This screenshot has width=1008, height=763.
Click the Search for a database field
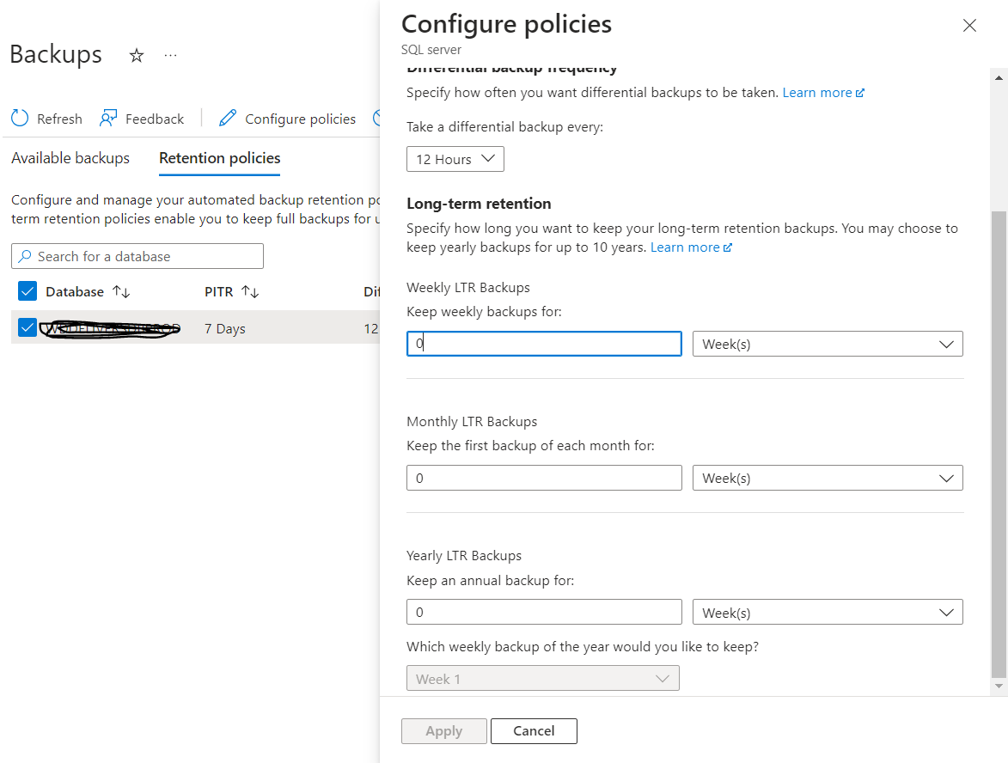click(137, 256)
